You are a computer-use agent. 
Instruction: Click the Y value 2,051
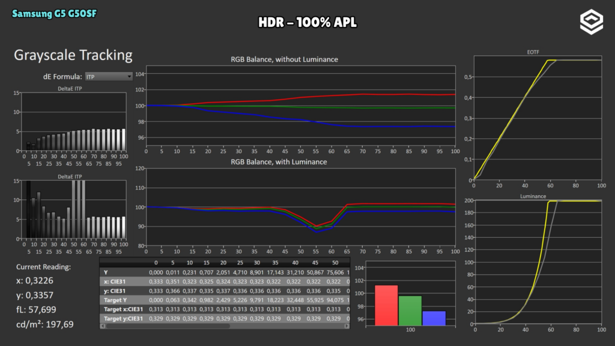[223, 272]
